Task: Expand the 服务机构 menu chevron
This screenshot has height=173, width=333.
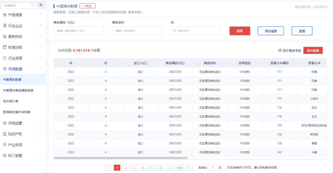Action: click(40, 37)
